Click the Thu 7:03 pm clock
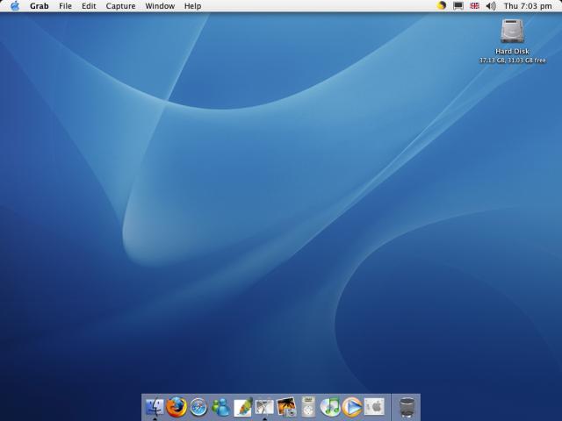Image resolution: width=562 pixels, height=421 pixels. pos(528,6)
